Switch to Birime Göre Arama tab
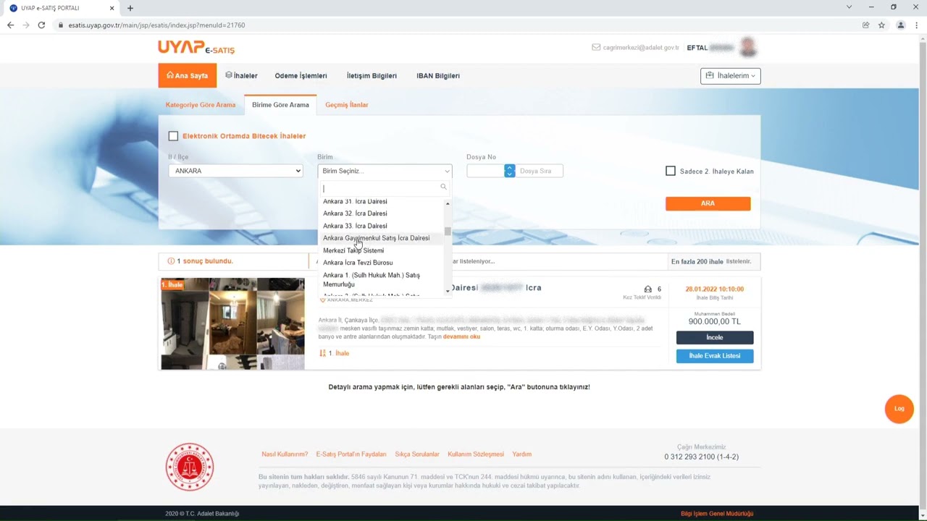The image size is (927, 521). [280, 105]
